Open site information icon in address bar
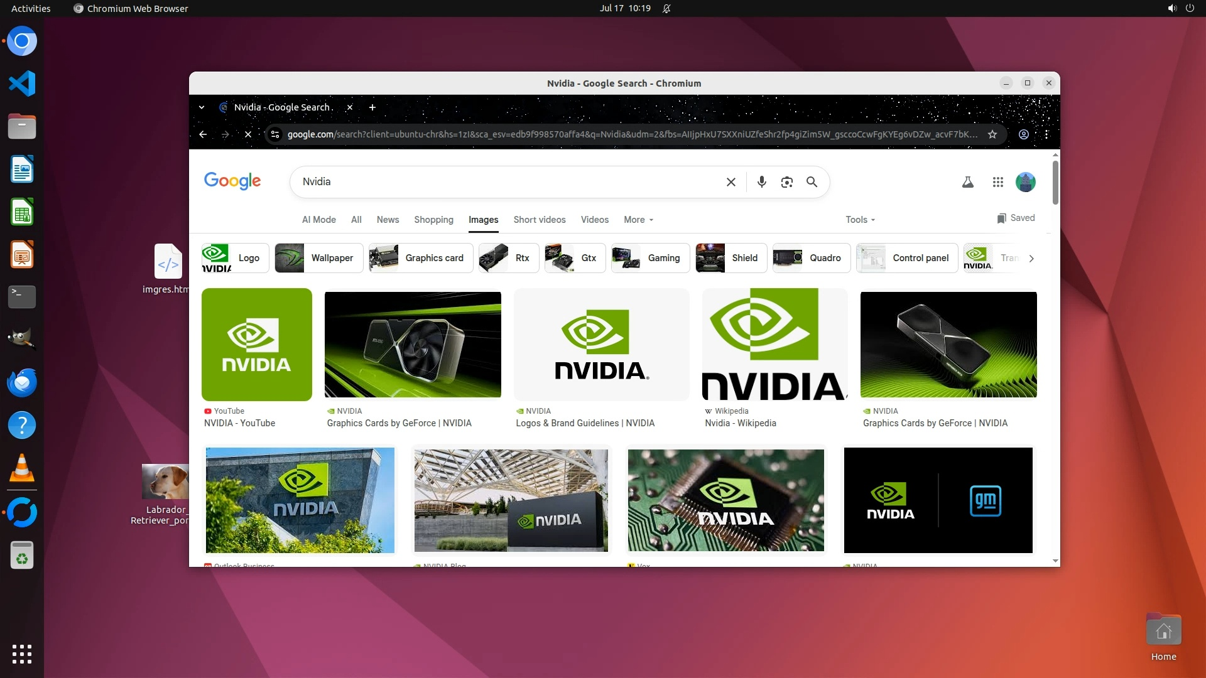 (274, 134)
